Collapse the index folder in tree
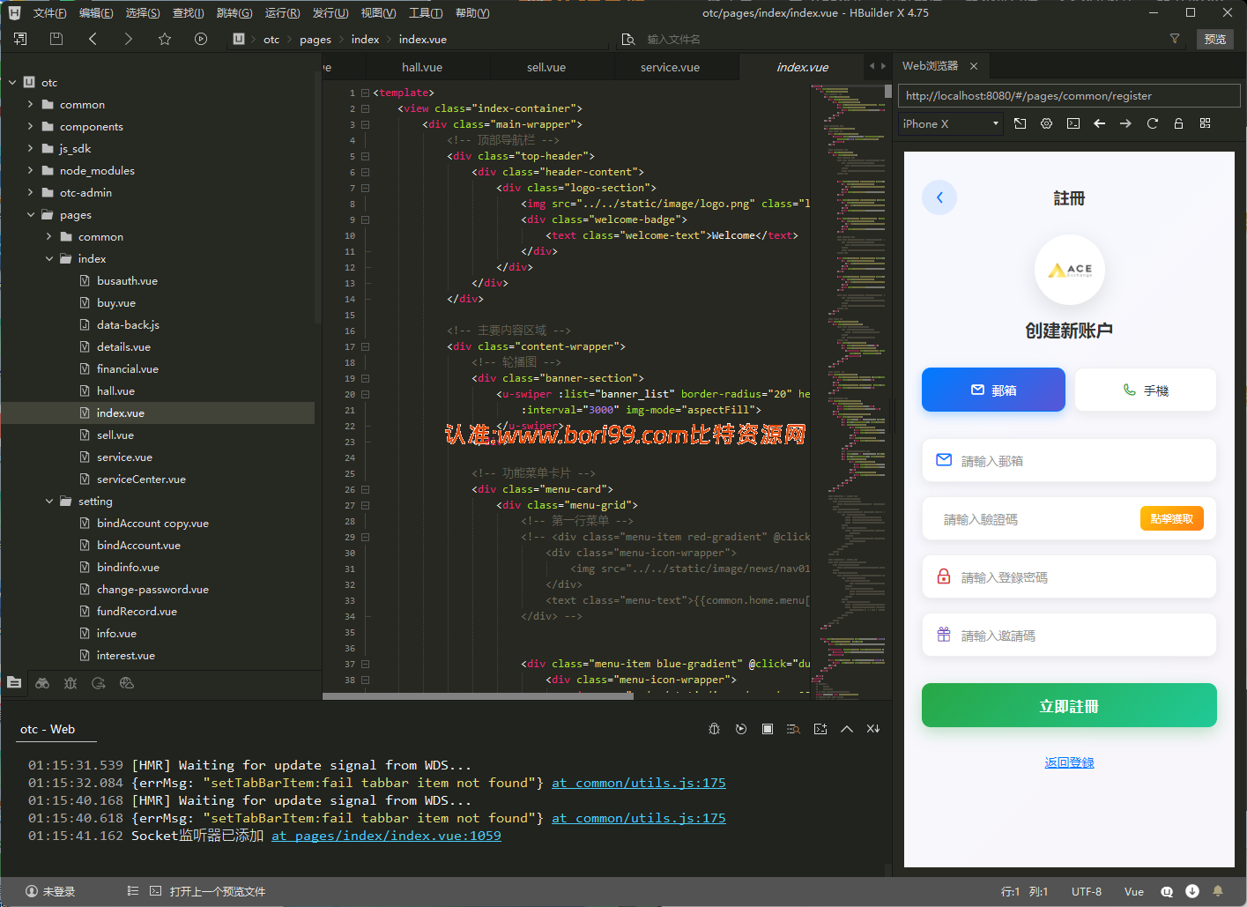1247x907 pixels. [49, 259]
